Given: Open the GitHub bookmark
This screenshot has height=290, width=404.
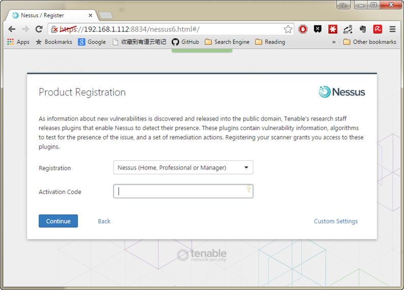Looking at the screenshot, I should tap(186, 42).
